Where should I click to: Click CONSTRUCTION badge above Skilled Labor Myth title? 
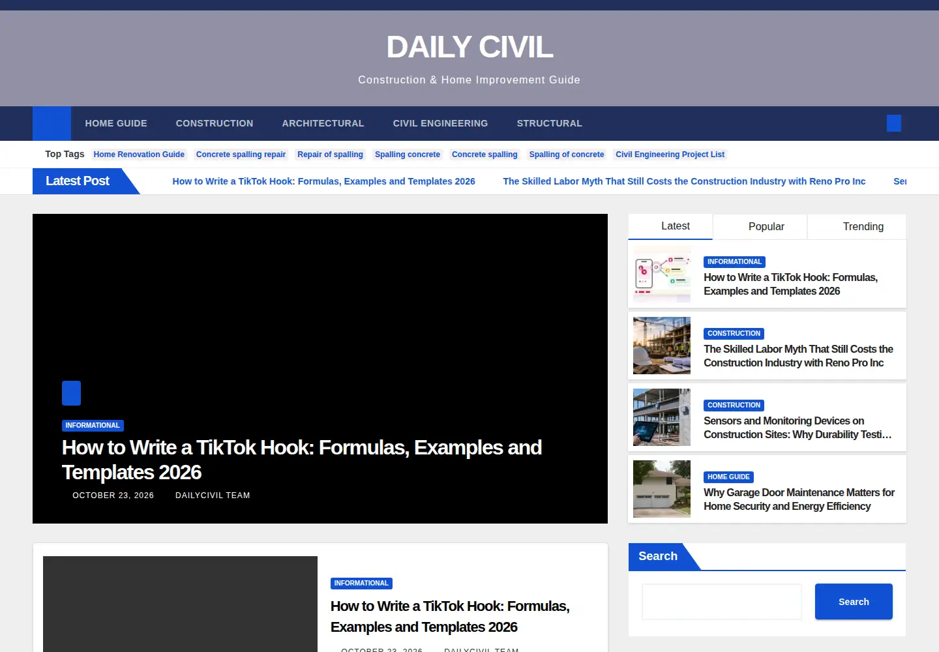pyautogui.click(x=734, y=333)
